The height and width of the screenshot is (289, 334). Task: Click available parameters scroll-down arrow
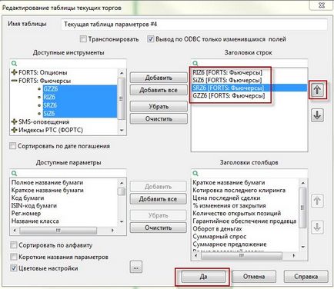[122, 221]
